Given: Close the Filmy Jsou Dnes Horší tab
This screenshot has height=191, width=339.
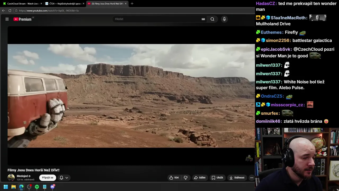Looking at the screenshot, I should [x=126, y=4].
